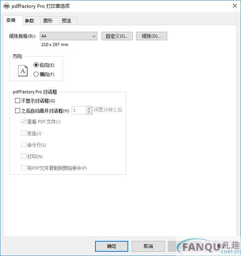This screenshot has width=241, height=256.
Task: Switch to the 图形 tab
Action: pyautogui.click(x=48, y=21)
